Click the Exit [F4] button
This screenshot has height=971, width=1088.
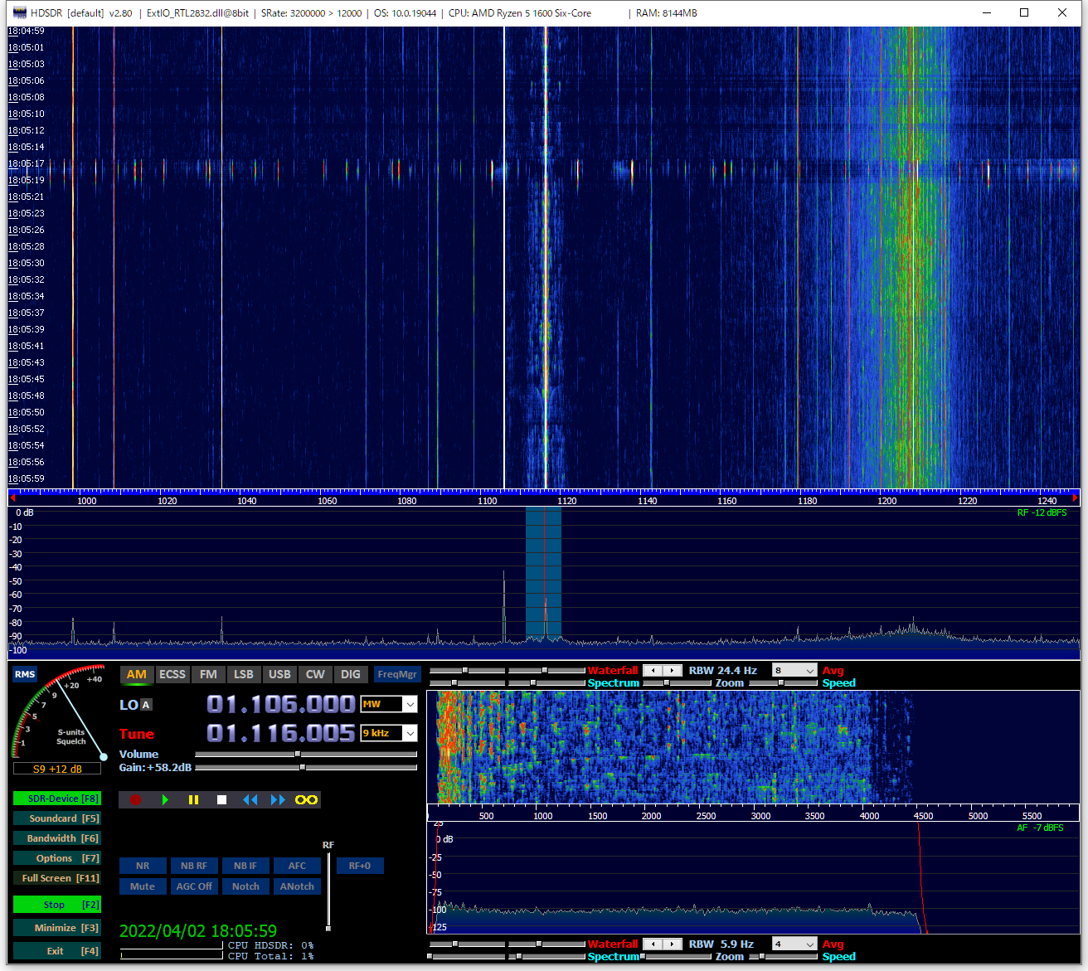[x=57, y=951]
